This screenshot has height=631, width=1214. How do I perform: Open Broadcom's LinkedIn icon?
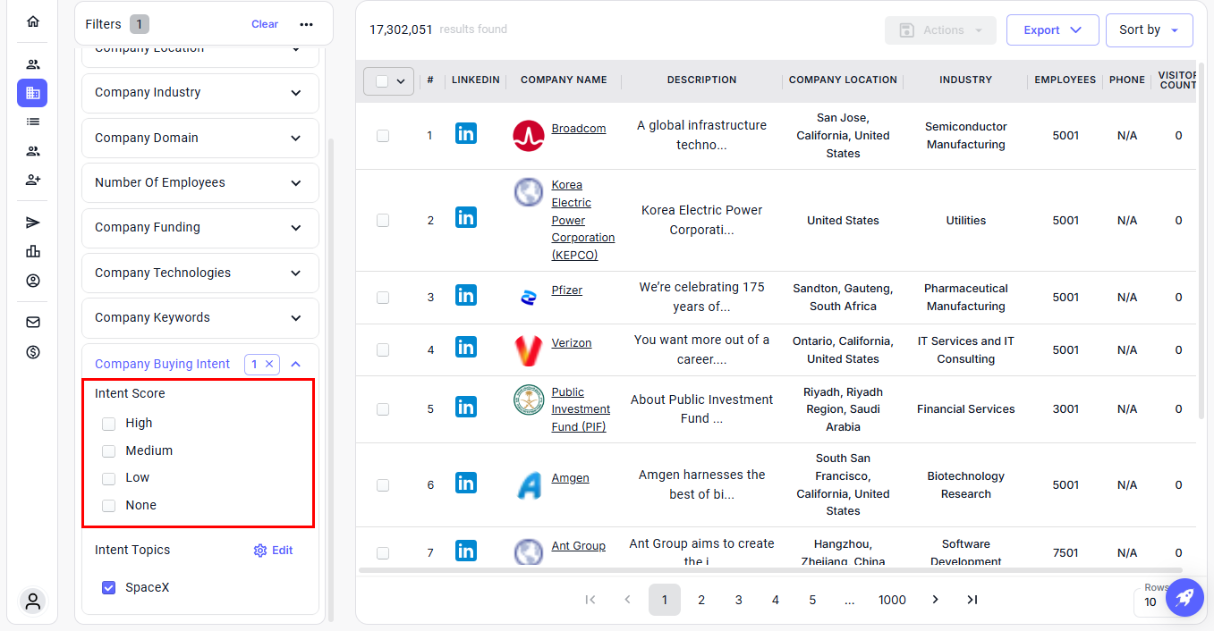point(465,134)
